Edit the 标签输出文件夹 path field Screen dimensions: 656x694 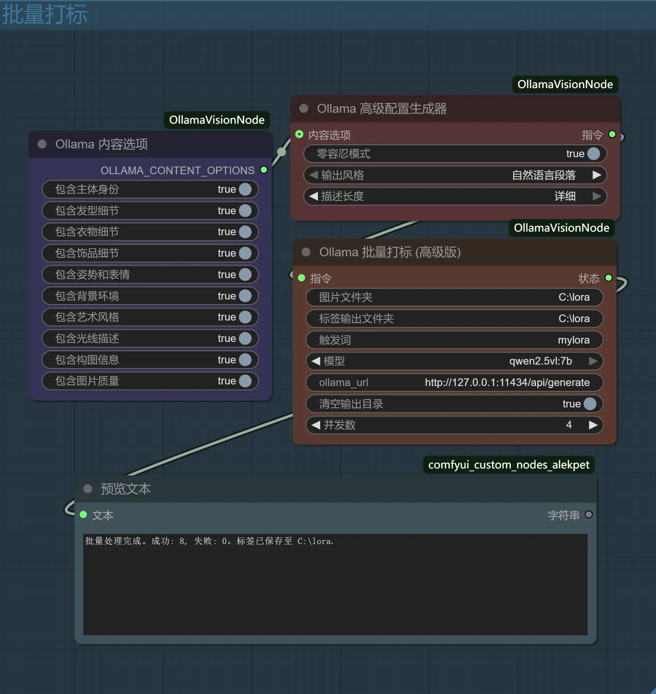(455, 319)
